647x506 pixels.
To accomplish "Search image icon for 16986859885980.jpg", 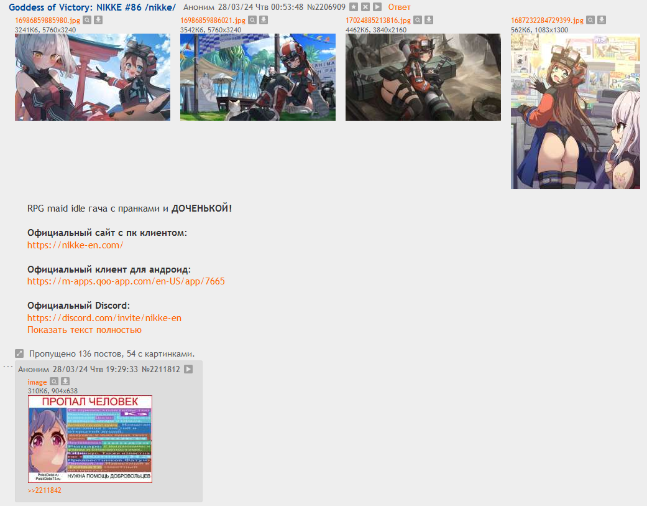I will (x=87, y=20).
